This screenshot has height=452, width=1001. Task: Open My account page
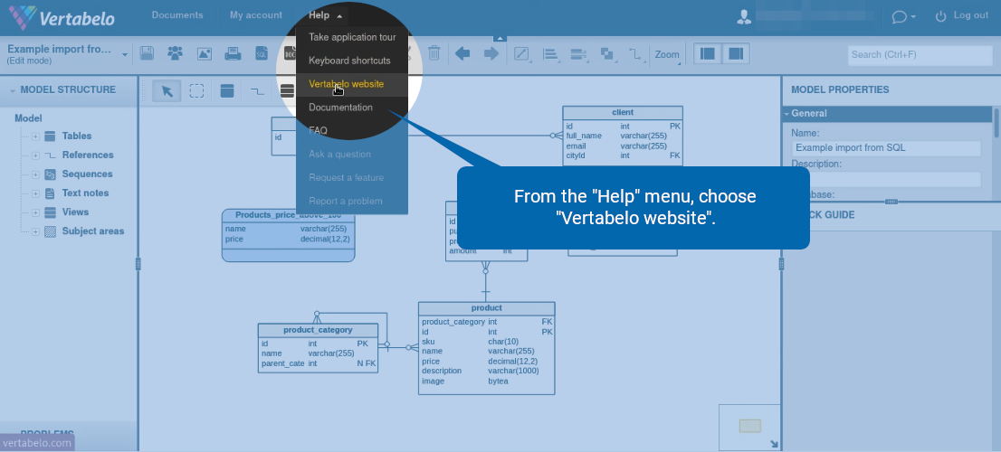256,15
